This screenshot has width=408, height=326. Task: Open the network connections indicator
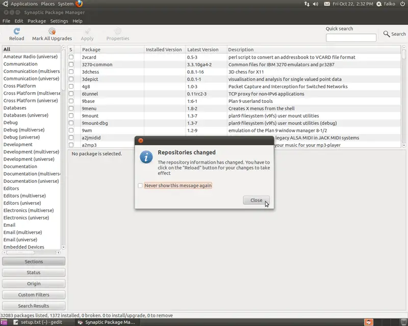(307, 4)
